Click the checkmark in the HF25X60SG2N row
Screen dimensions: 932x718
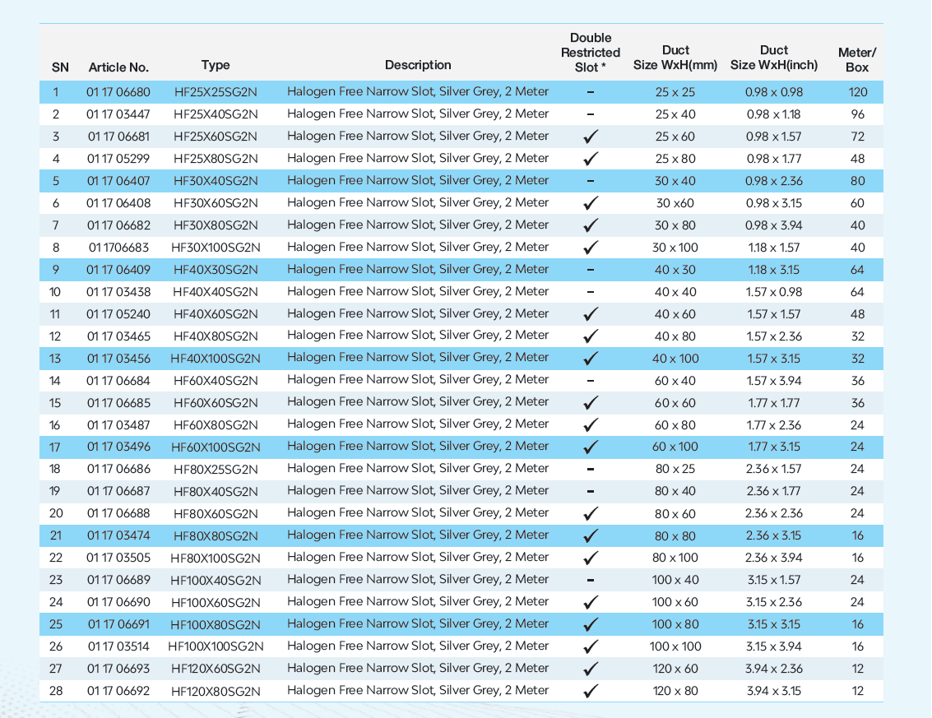591,136
